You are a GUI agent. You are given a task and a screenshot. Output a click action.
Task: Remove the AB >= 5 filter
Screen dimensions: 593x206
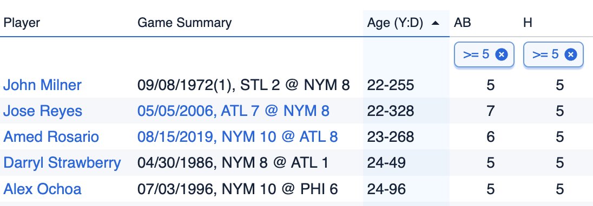pyautogui.click(x=502, y=55)
